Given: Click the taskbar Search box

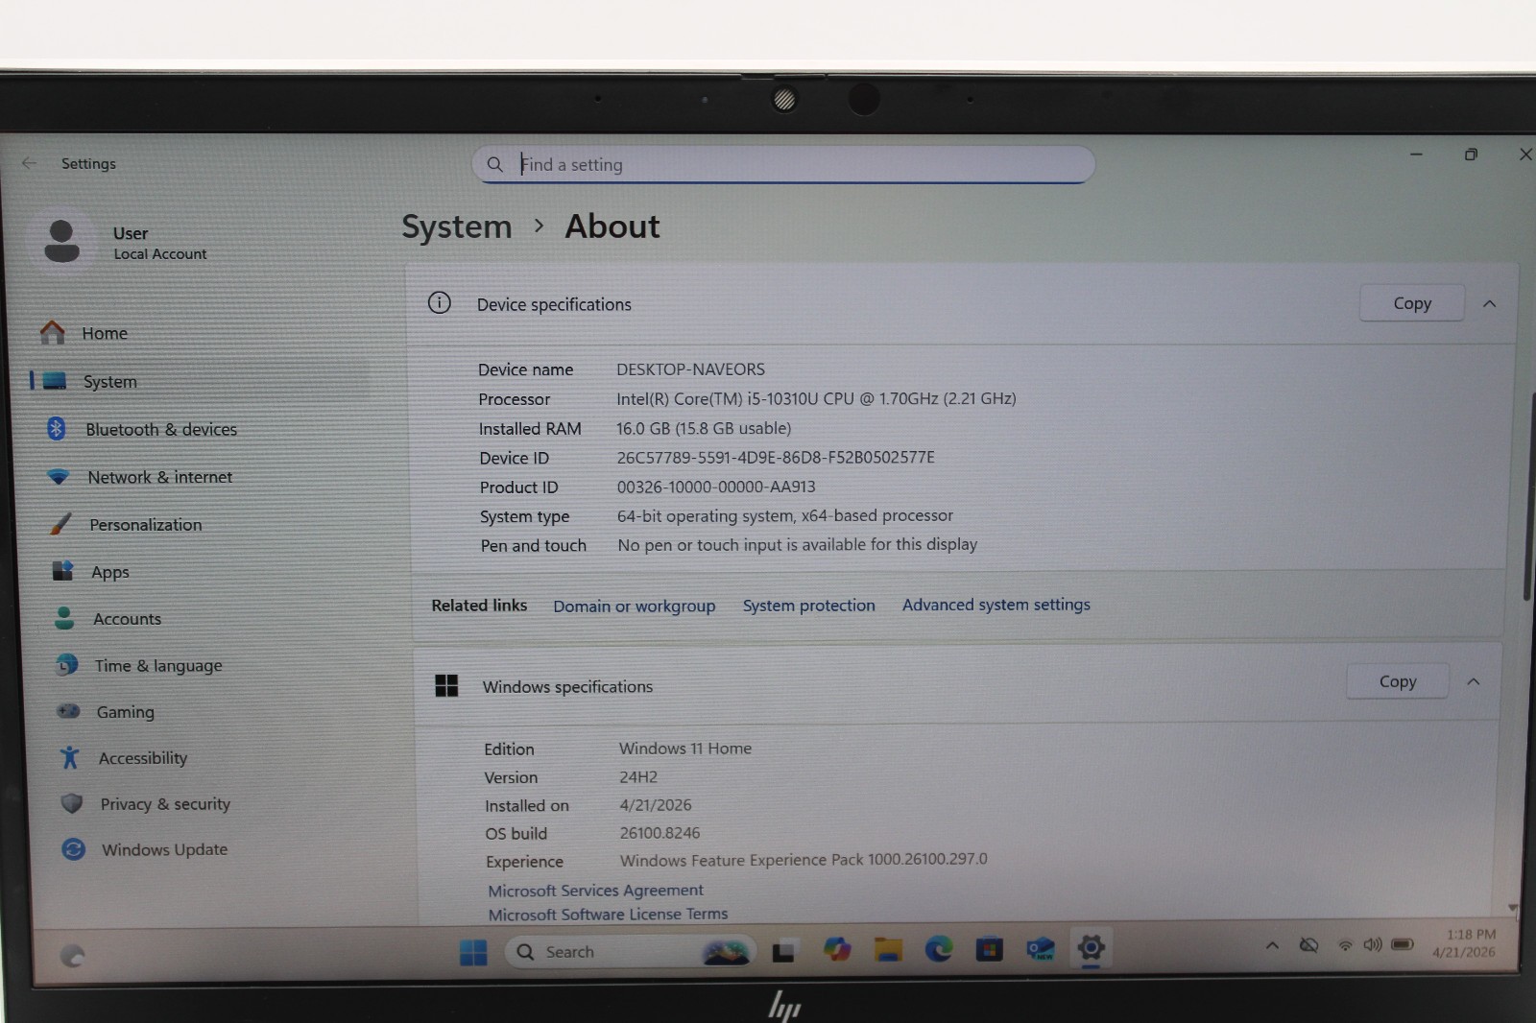Looking at the screenshot, I should coord(630,952).
